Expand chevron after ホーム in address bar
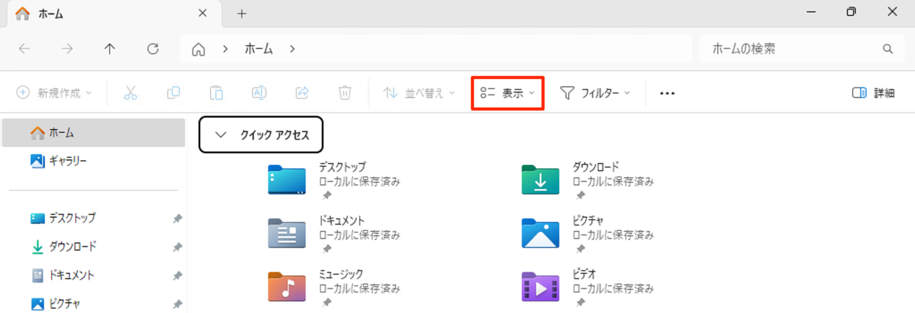915x313 pixels. tap(292, 49)
